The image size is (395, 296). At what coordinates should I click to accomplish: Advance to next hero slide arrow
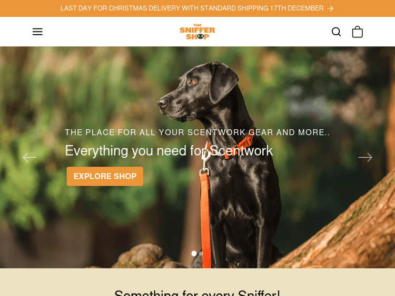click(366, 157)
